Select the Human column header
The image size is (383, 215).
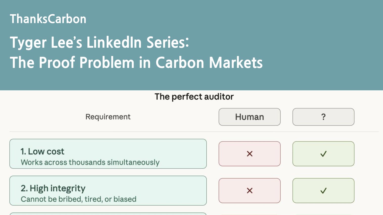coord(250,117)
